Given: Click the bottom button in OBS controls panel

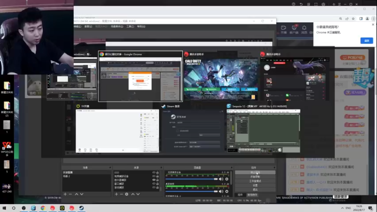Looking at the screenshot, I should pos(255,190).
